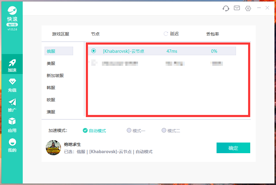
Task: Refresh latency with the 延迟 reload icon
Action: (x=166, y=34)
